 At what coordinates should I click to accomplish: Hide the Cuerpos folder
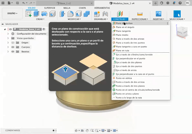click(x=13, y=47)
